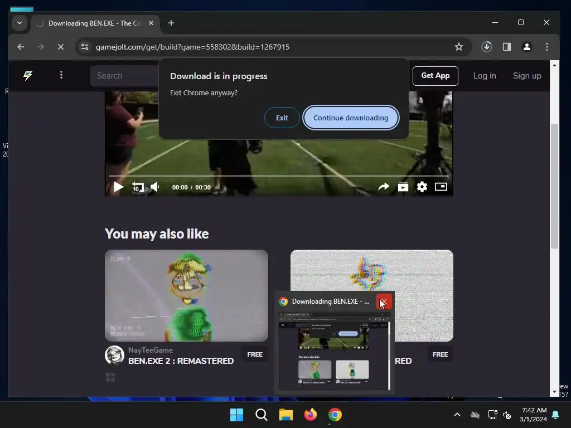Open the Chrome downloads icon
571x428 pixels.
[x=486, y=47]
